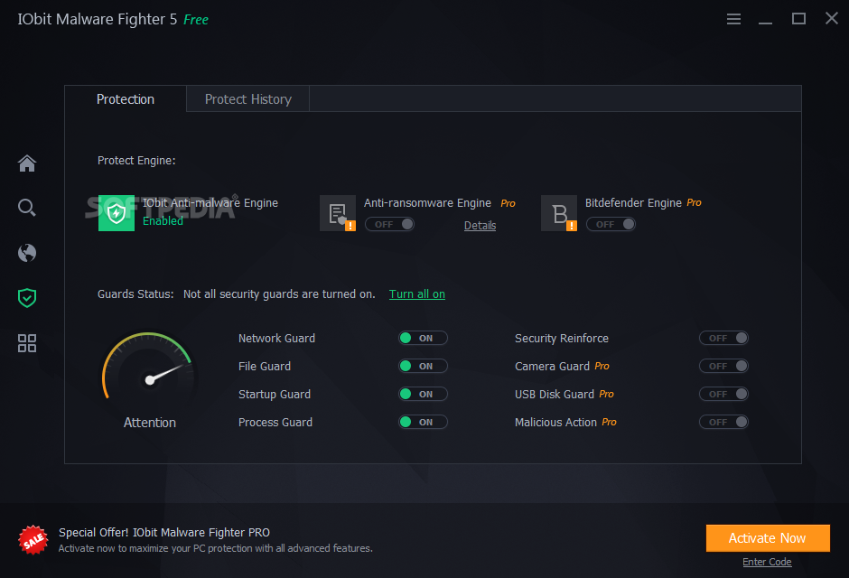
Task: Click the File Guard label
Action: [265, 367]
